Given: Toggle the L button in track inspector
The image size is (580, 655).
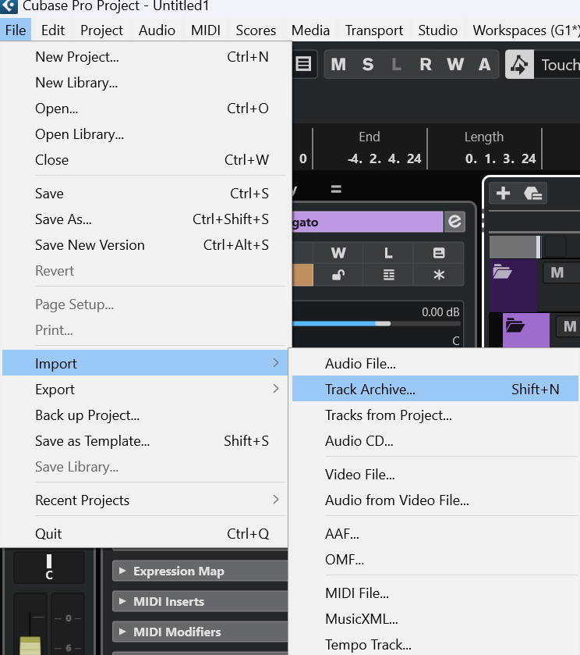Looking at the screenshot, I should pos(388,253).
